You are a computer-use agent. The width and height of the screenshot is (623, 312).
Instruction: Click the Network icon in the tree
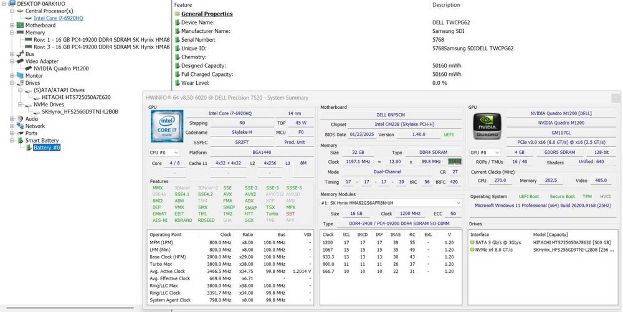coord(21,126)
